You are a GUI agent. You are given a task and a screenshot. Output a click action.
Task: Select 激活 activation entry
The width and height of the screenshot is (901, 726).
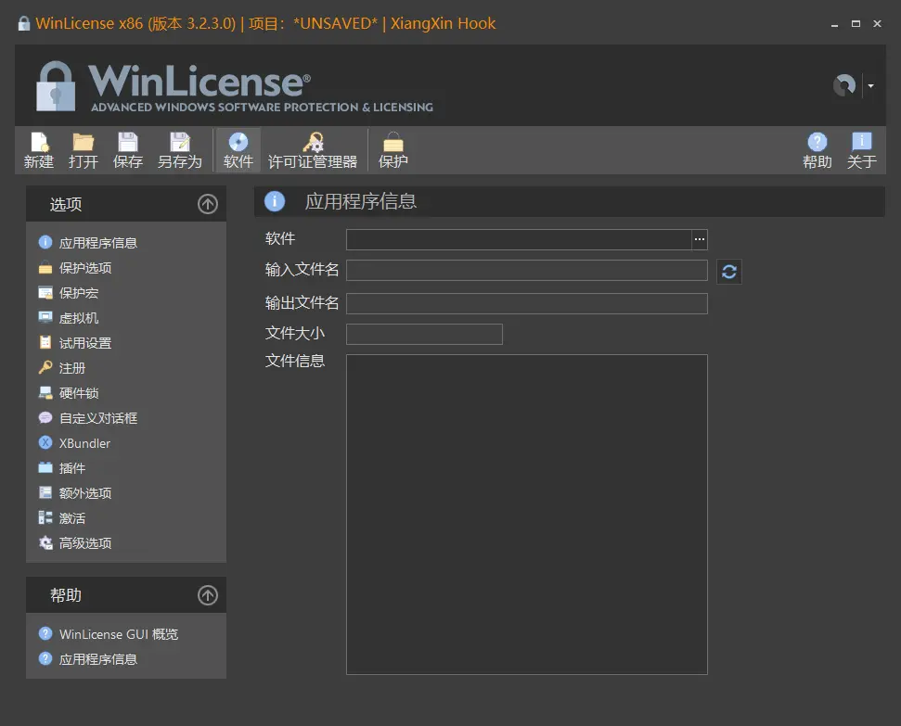[62, 518]
